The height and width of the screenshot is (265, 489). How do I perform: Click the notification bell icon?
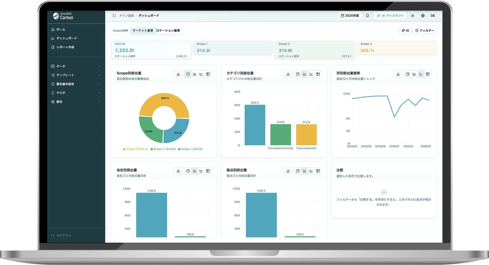coord(367,16)
